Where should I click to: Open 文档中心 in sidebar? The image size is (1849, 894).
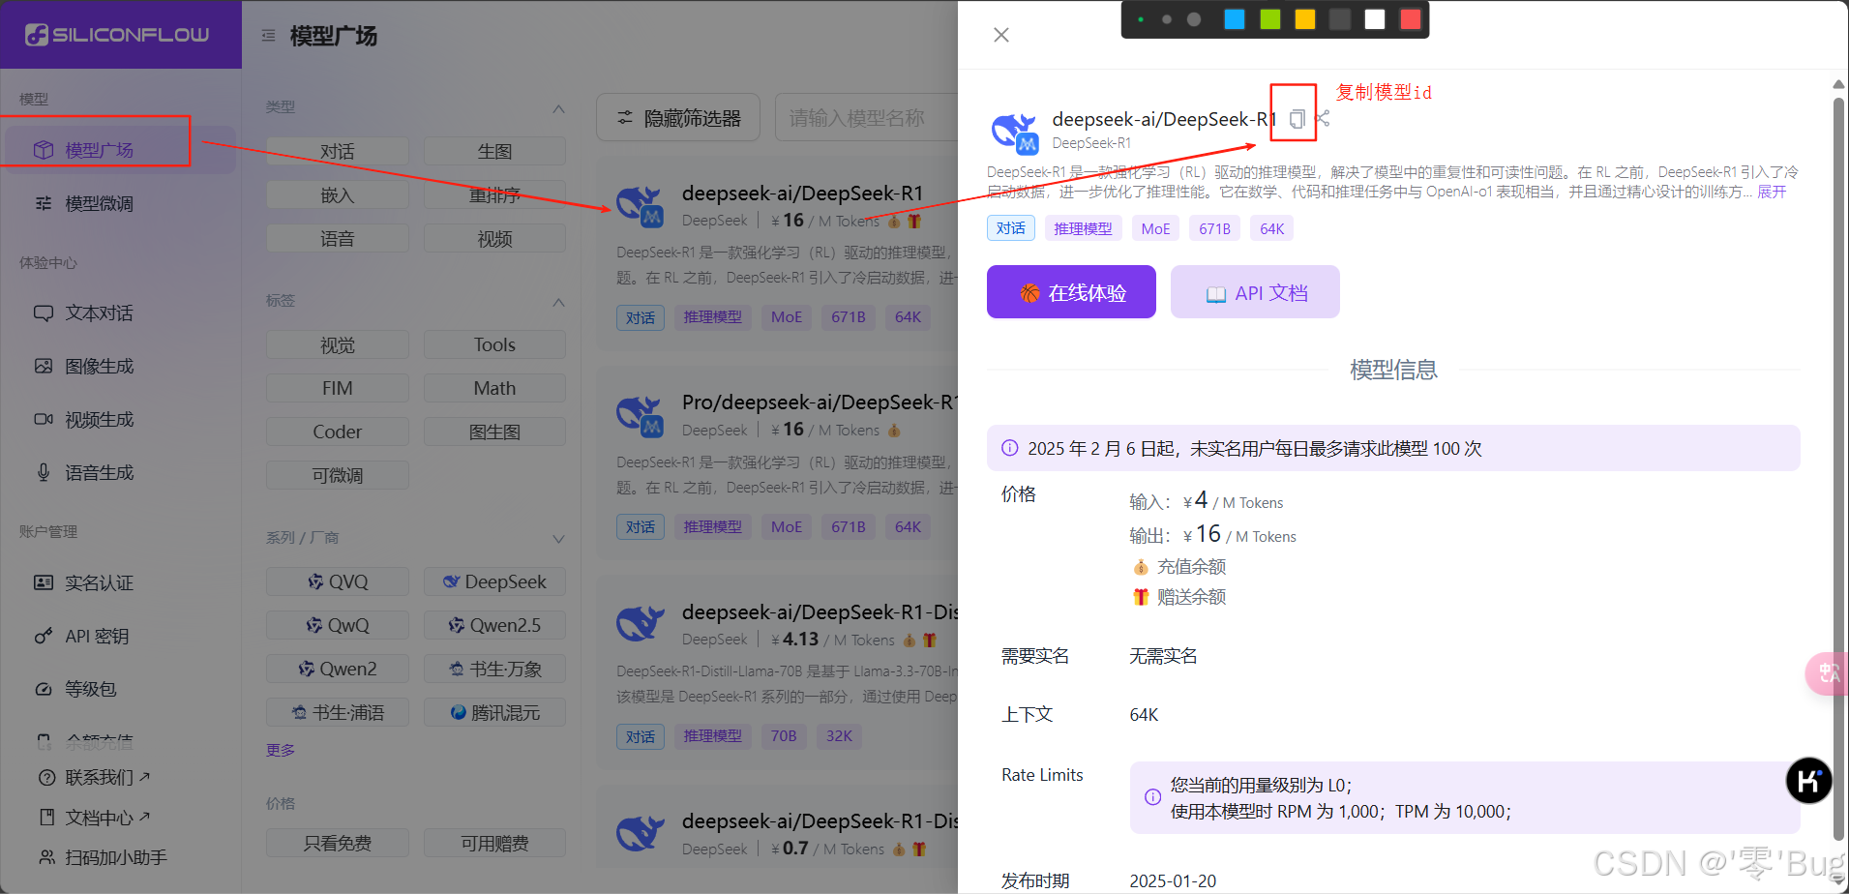106,818
